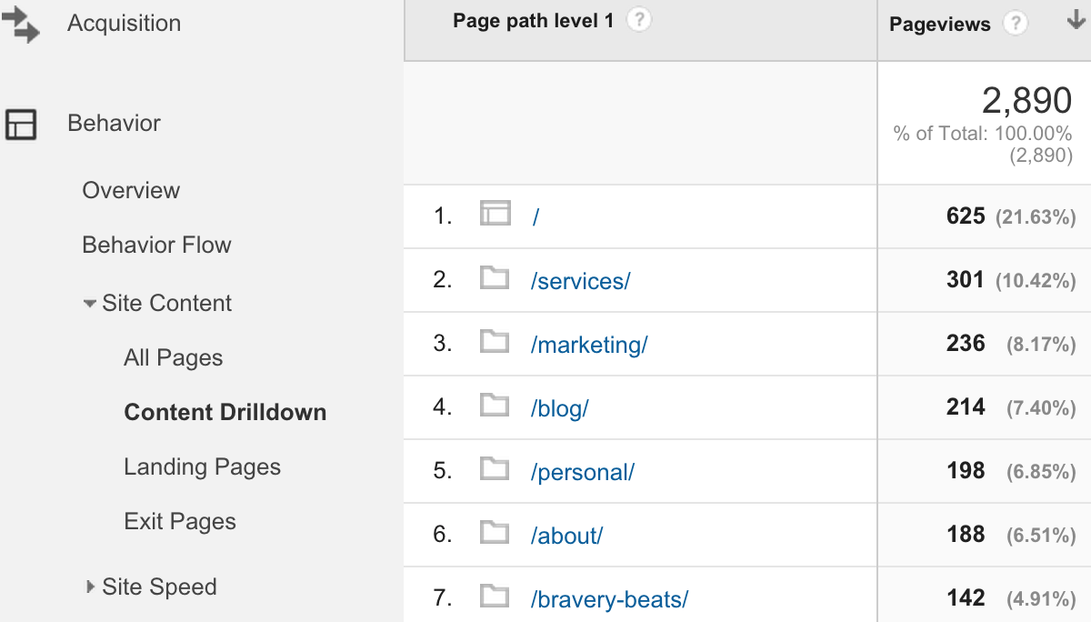Click the folder icon beside /services/
Image resolution: width=1091 pixels, height=622 pixels.
click(495, 279)
